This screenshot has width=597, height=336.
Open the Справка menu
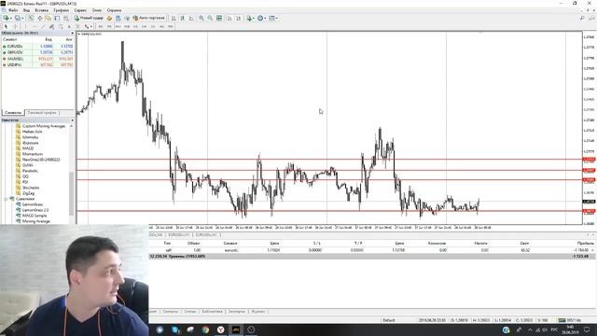coord(114,10)
